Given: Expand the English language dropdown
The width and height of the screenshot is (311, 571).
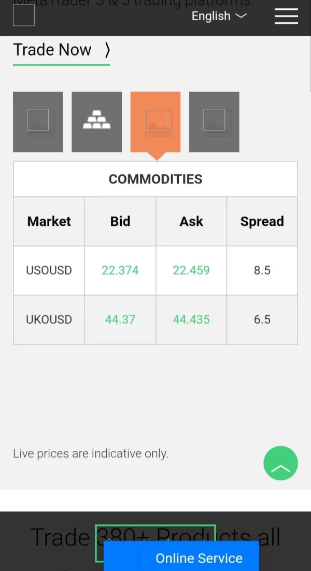Looking at the screenshot, I should coord(219,16).
